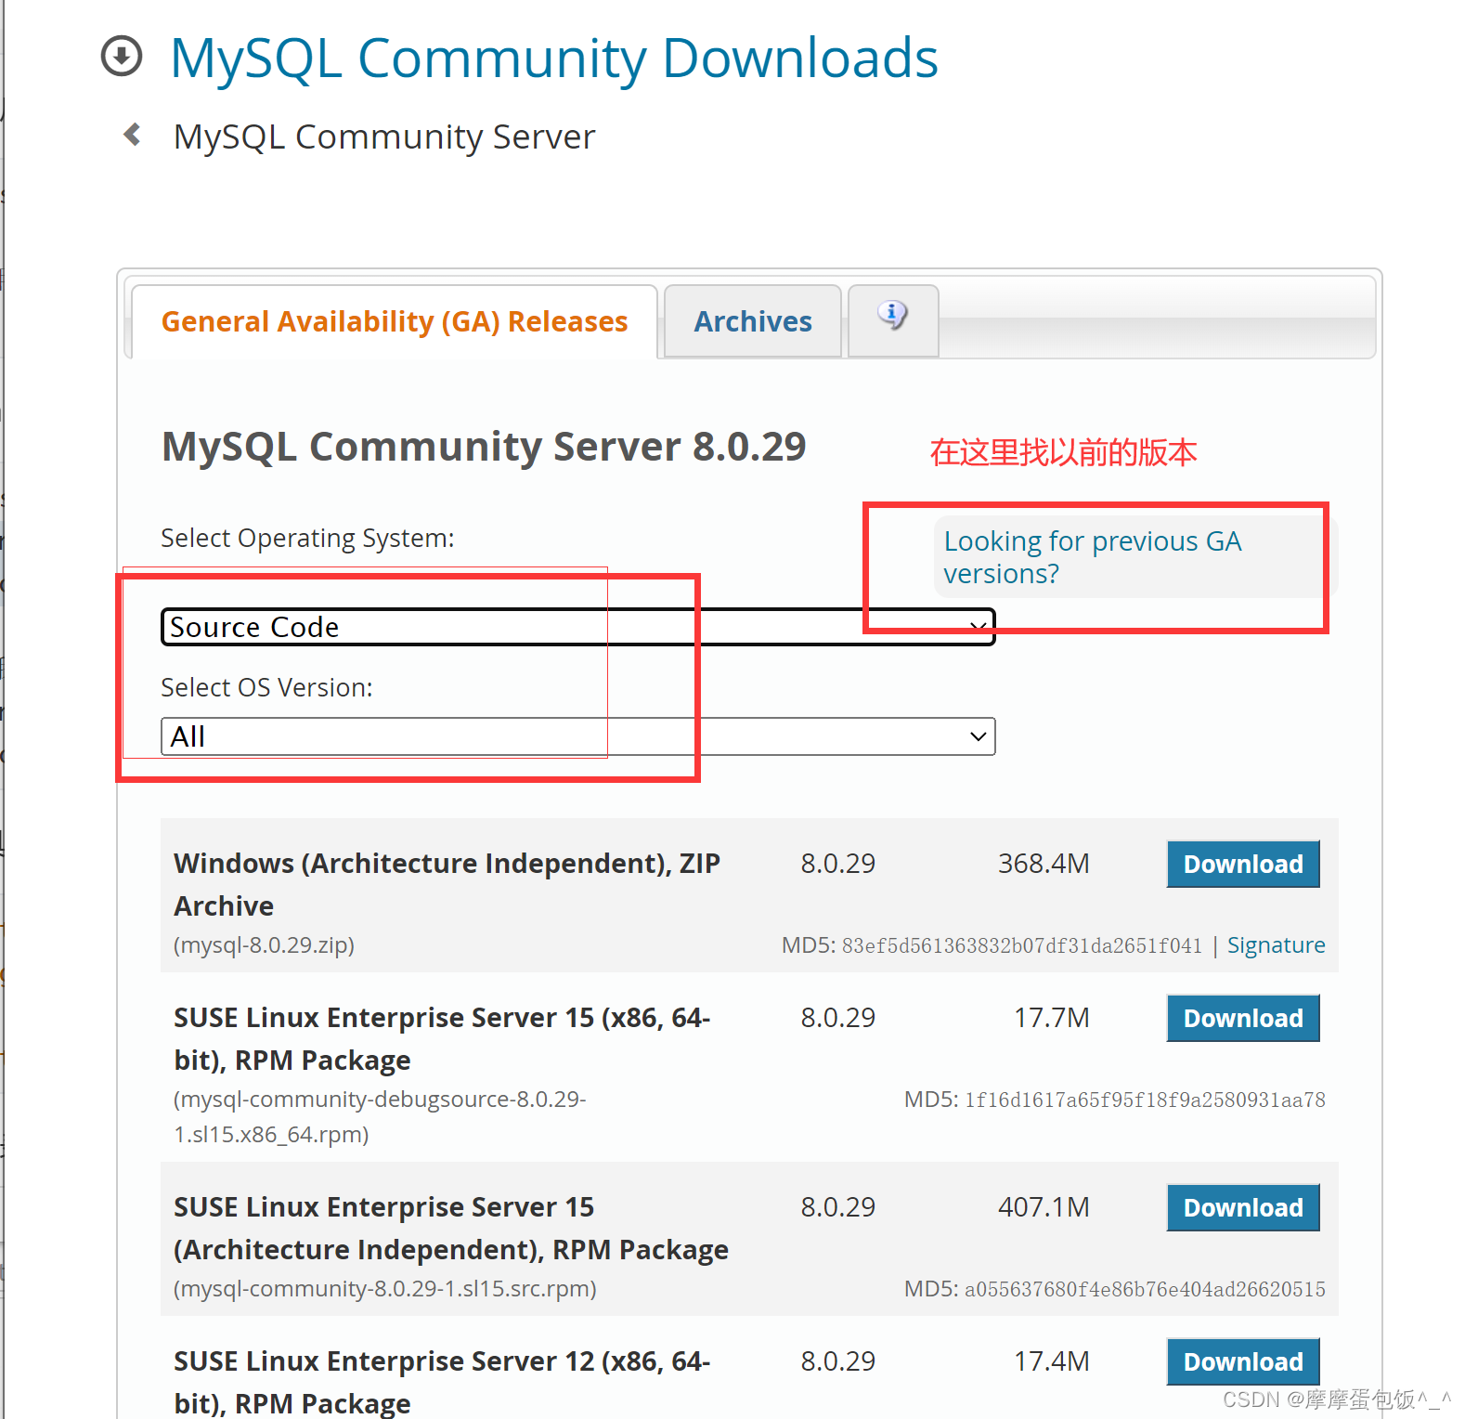Click the MySQL Community Server 8.0.29 heading
The height and width of the screenshot is (1419, 1465).
coord(484,447)
